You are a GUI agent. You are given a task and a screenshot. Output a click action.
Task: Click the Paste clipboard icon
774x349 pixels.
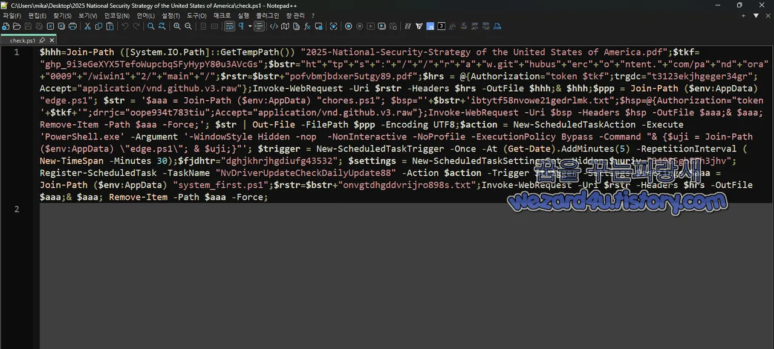(109, 27)
